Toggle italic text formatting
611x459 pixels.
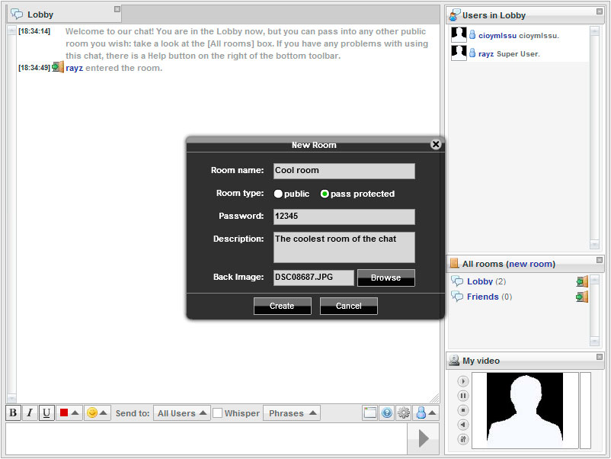(30, 413)
